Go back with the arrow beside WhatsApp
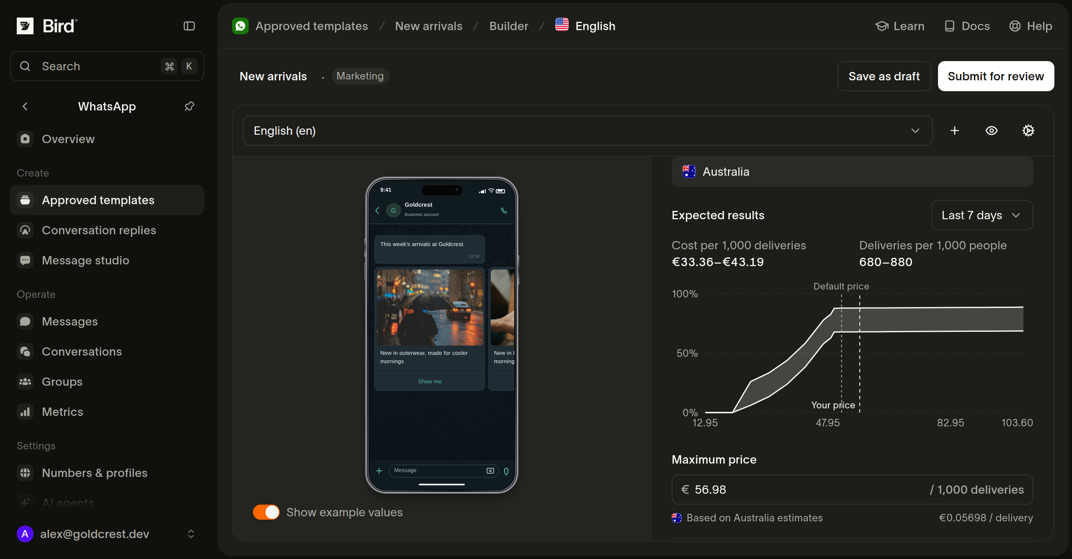Screen dimensions: 1072x559 pyautogui.click(x=25, y=106)
